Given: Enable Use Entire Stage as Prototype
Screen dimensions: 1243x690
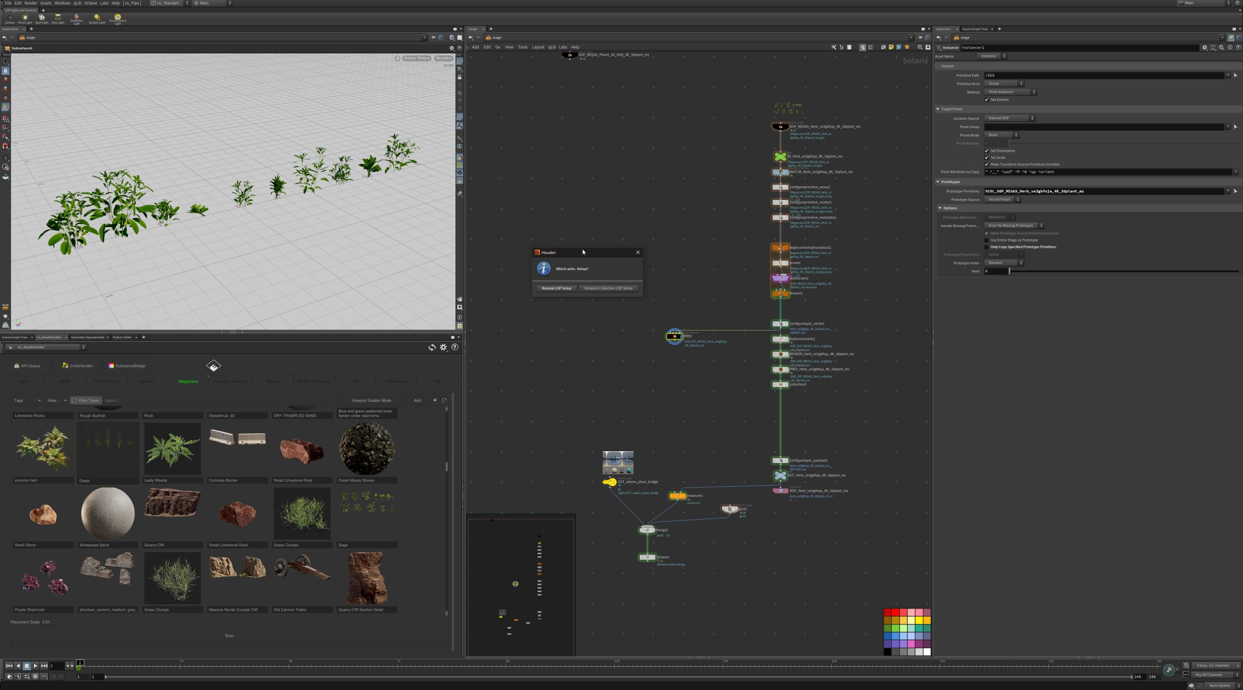Looking at the screenshot, I should [987, 240].
